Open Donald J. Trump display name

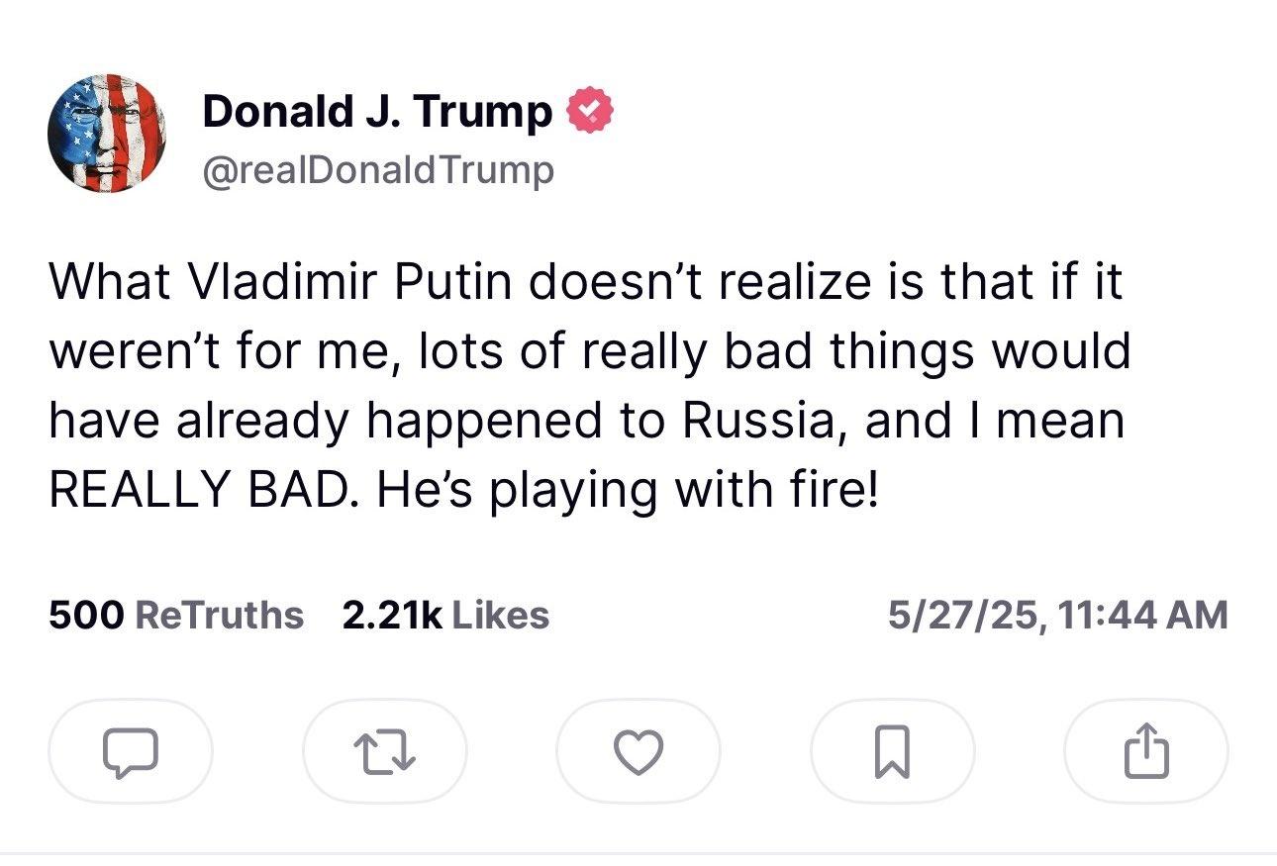pos(377,112)
